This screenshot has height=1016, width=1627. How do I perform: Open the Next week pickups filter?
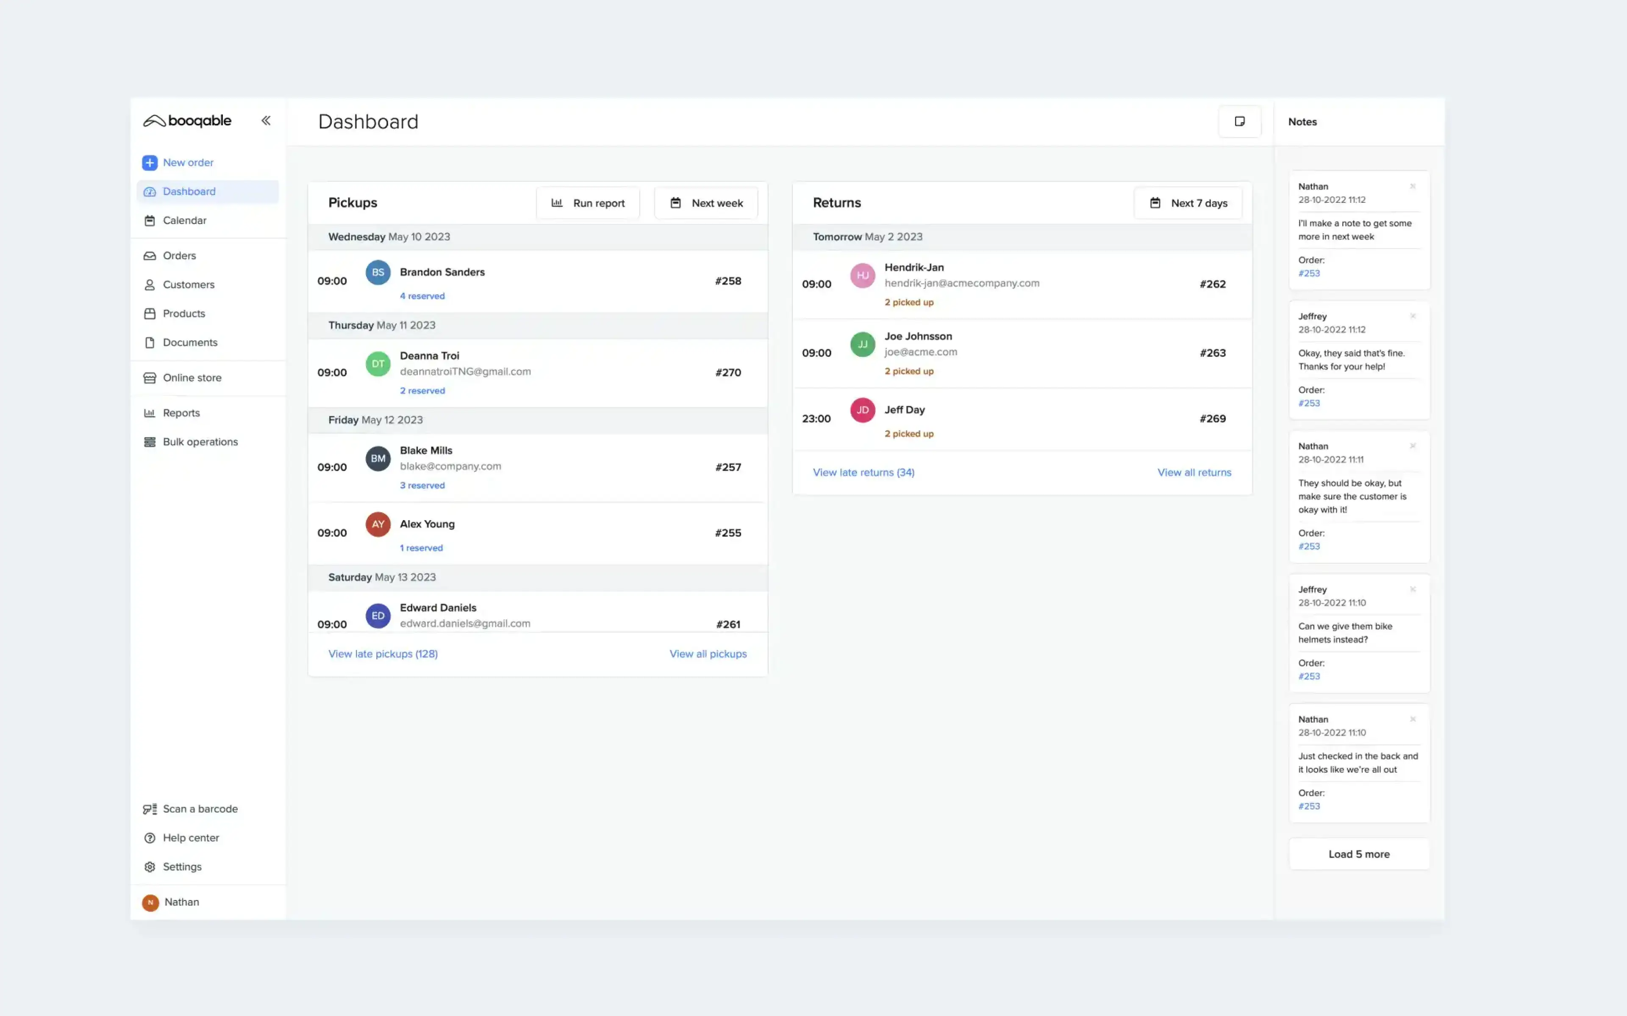tap(705, 202)
